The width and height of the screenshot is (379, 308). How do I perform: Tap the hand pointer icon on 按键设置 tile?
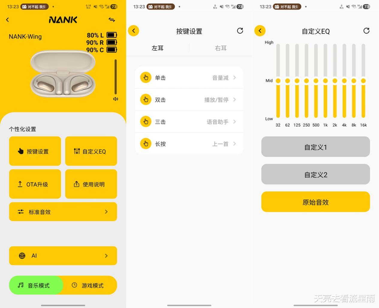click(x=20, y=151)
